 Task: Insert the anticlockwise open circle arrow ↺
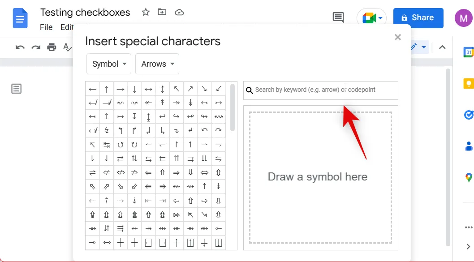coord(121,145)
